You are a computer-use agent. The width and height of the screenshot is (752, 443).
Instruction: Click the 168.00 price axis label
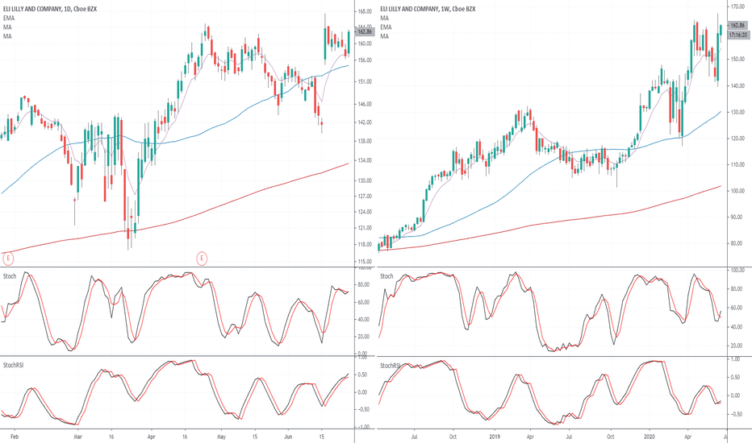point(365,11)
